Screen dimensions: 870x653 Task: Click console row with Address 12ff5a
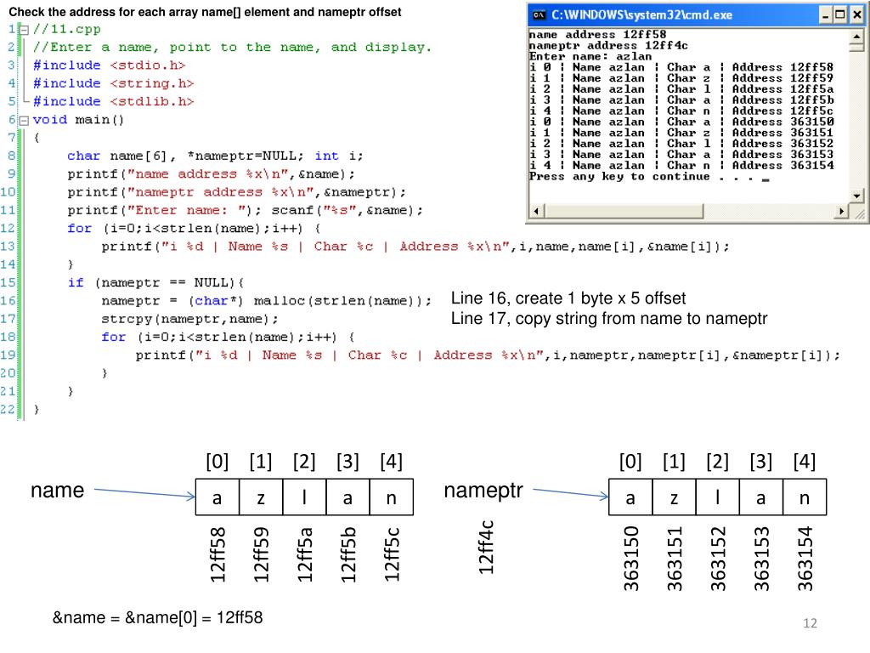681,89
